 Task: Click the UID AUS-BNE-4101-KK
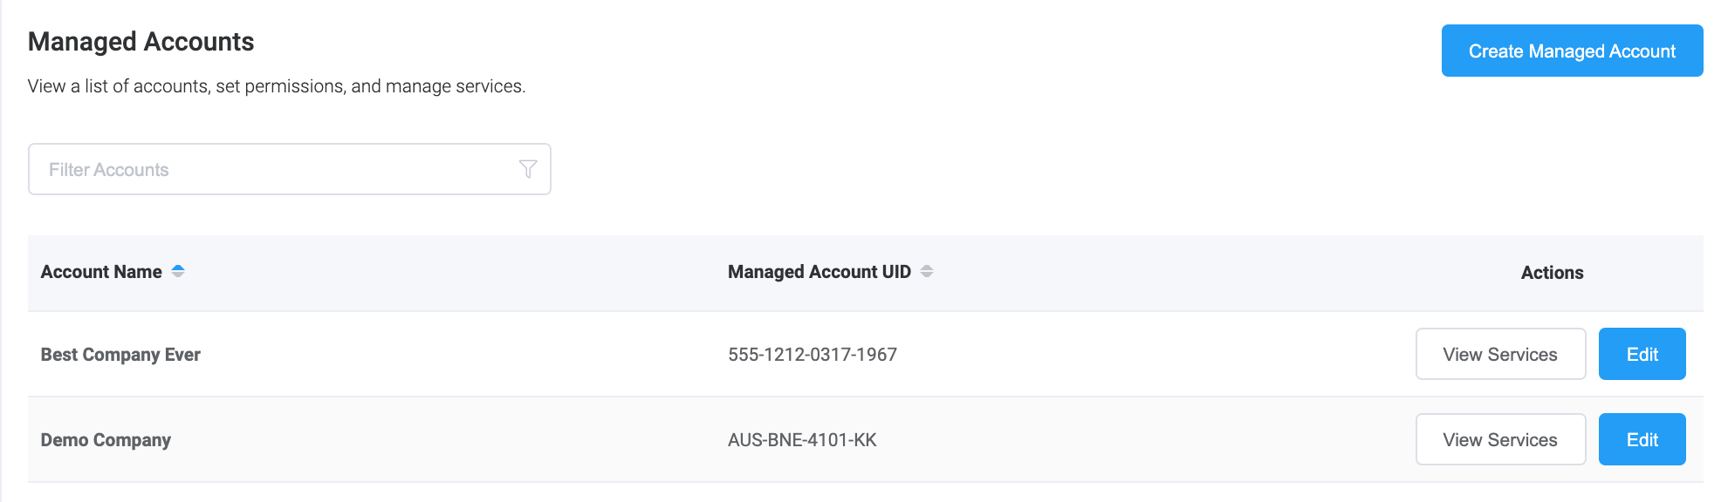coord(802,440)
